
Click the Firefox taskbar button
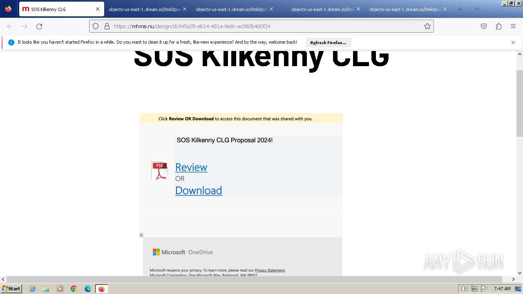point(101,289)
